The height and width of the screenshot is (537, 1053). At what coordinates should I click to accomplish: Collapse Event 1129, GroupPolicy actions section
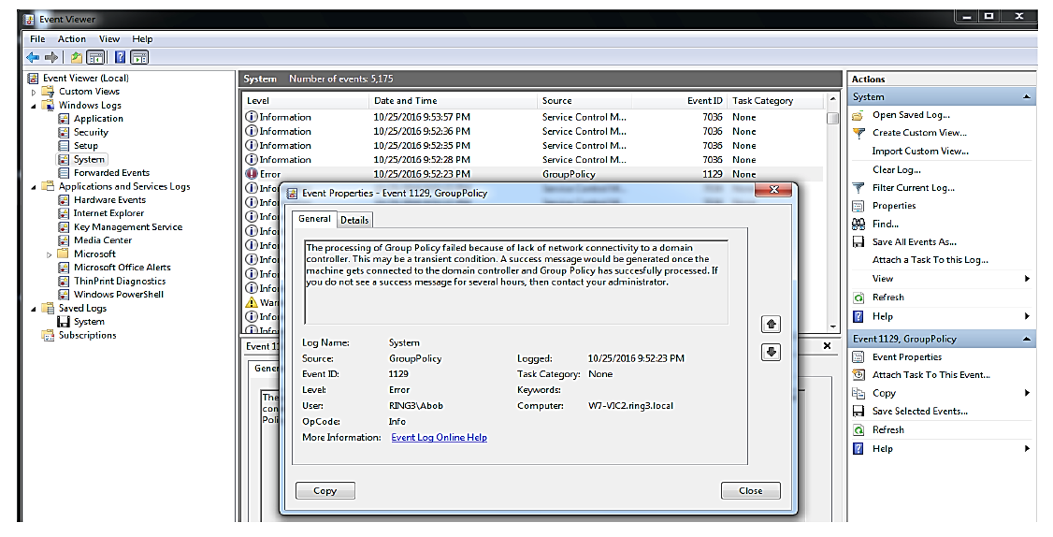click(1027, 339)
